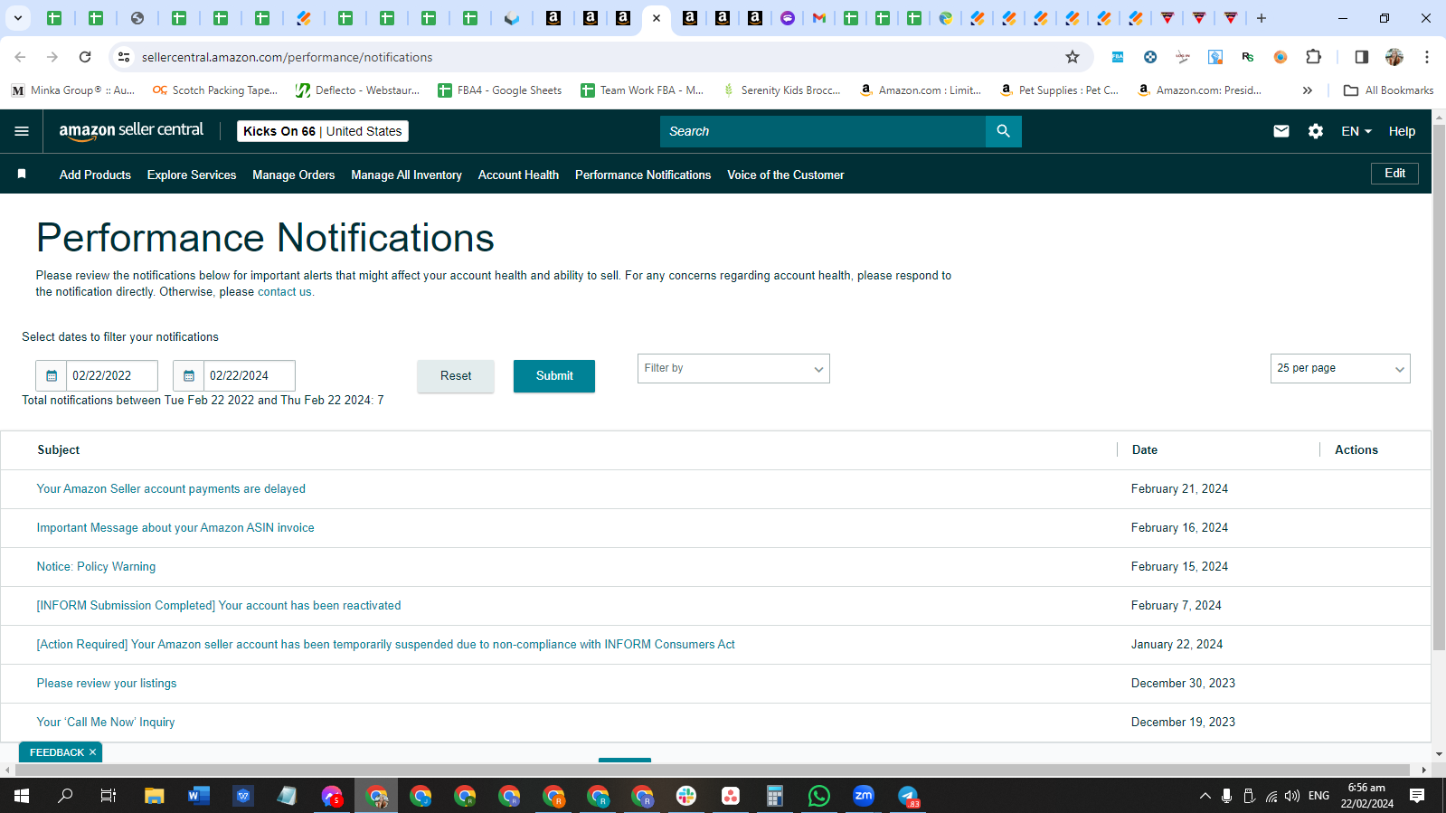Click the Reset button
The image size is (1446, 813).
pos(456,376)
